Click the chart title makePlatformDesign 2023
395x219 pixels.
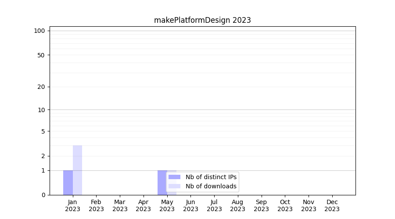coord(202,20)
